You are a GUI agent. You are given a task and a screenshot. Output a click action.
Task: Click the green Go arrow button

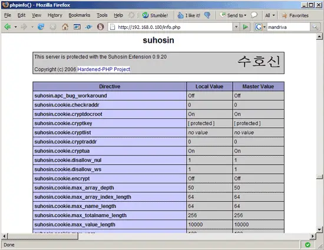pos(246,27)
